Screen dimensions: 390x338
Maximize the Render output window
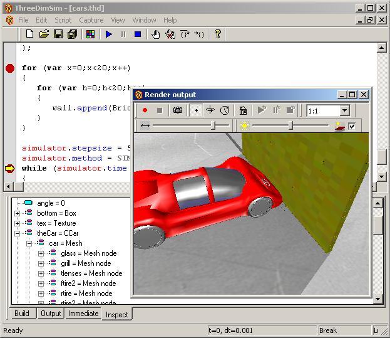[352, 95]
